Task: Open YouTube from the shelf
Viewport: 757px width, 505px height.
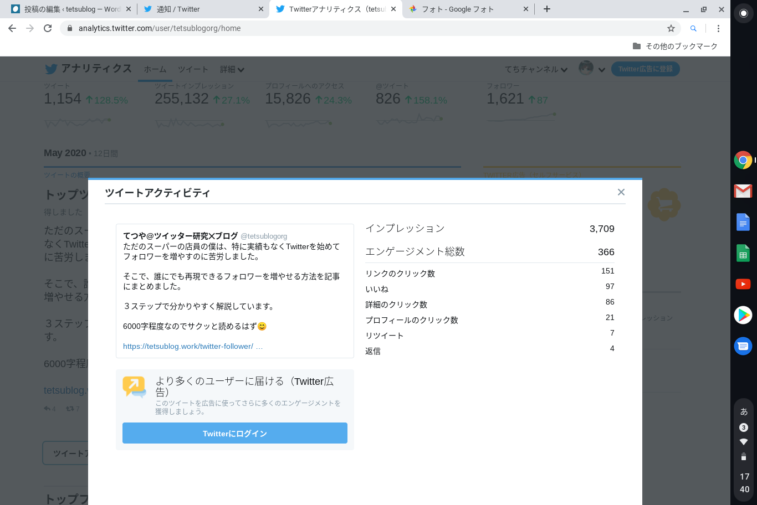Action: pos(743,284)
